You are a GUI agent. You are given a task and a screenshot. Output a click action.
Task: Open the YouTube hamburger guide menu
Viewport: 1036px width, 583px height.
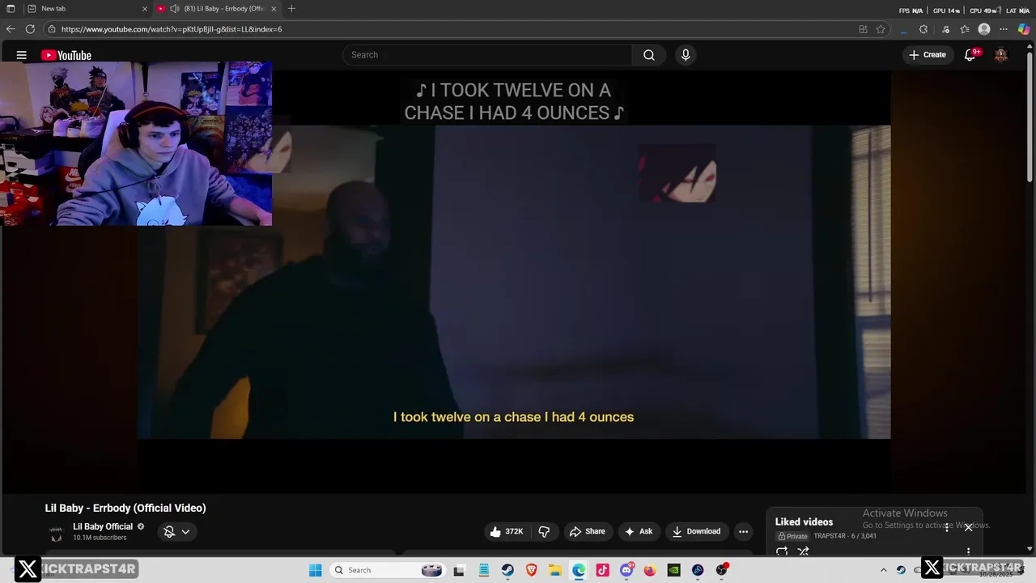tap(22, 55)
